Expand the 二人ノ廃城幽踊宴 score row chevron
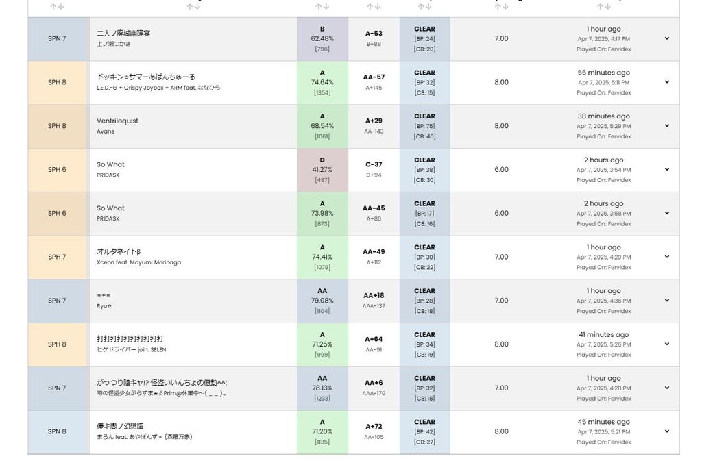This screenshot has width=702, height=465. coord(666,38)
